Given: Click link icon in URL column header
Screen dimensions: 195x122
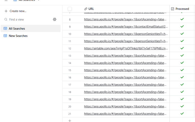Looking at the screenshot, I should [x=86, y=9].
